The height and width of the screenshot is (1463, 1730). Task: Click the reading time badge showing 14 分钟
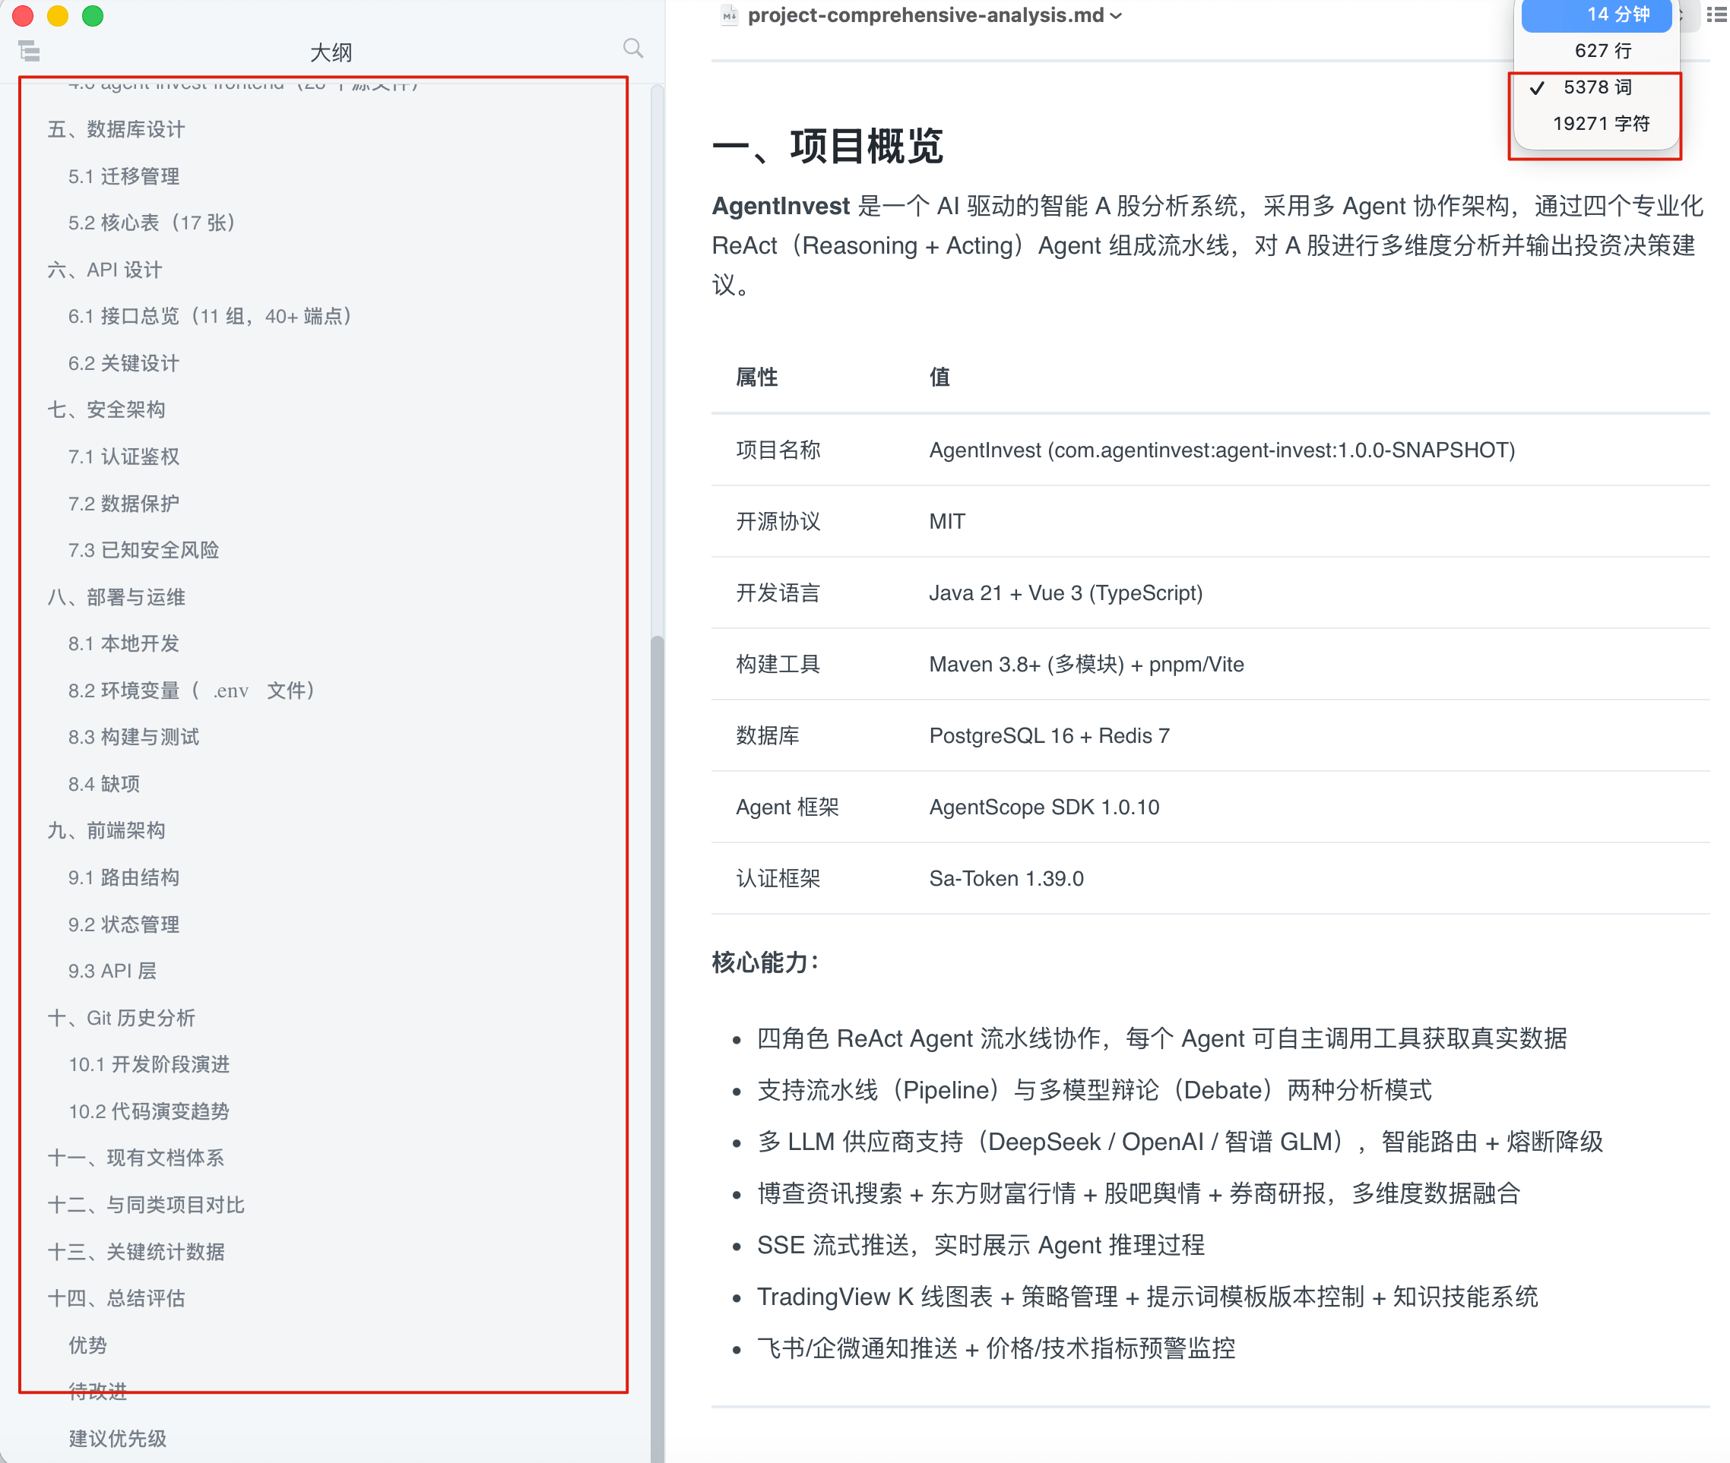pos(1595,15)
